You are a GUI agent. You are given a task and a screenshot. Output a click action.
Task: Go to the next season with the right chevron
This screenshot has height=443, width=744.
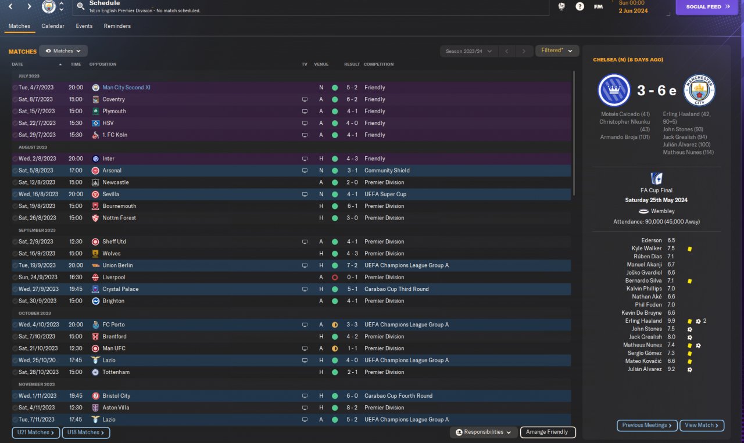(x=524, y=51)
